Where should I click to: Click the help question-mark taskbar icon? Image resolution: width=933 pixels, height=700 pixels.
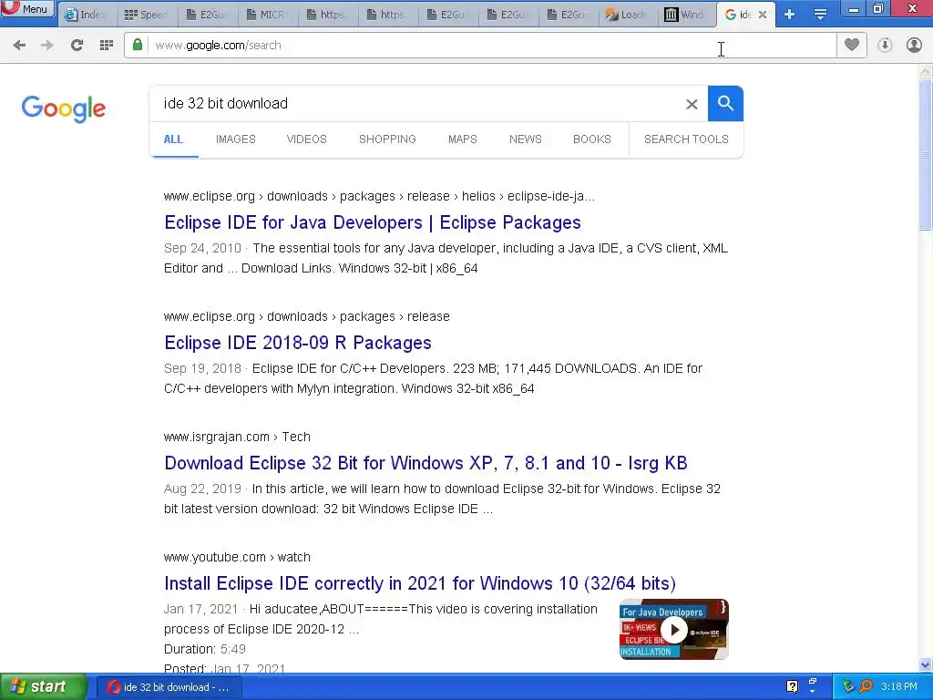click(792, 687)
